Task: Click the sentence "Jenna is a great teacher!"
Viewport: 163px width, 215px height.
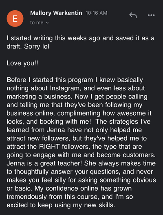Action: 44,163
